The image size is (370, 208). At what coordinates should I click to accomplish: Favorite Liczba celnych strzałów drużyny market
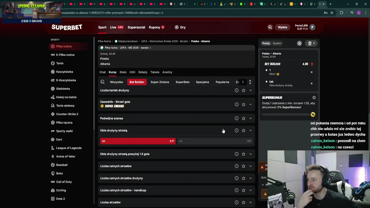[243, 178]
